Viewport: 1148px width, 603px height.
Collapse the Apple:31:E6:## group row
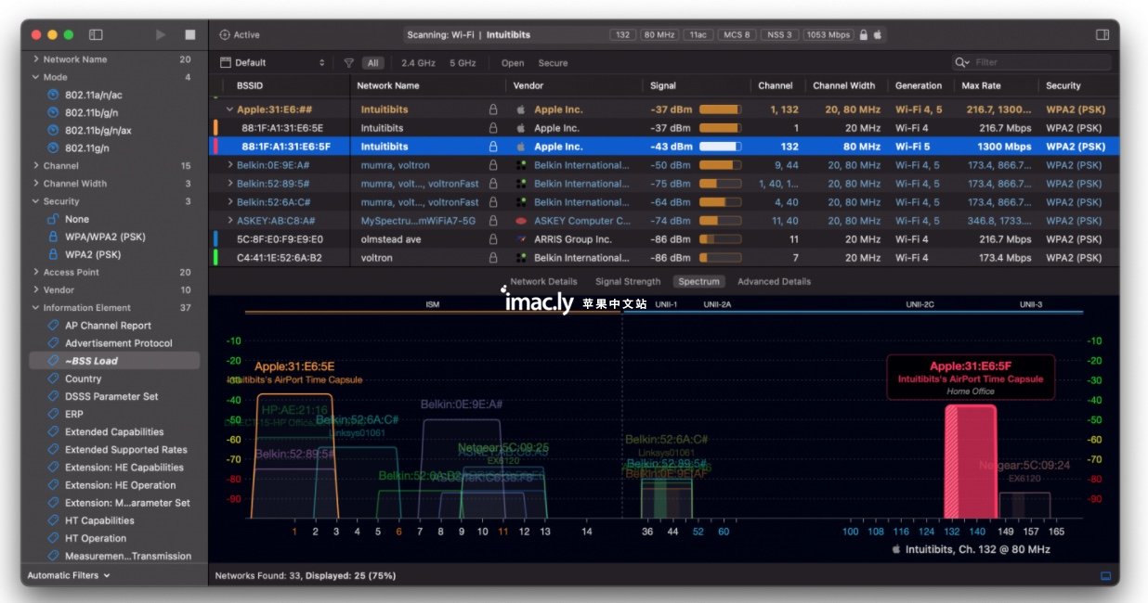230,109
